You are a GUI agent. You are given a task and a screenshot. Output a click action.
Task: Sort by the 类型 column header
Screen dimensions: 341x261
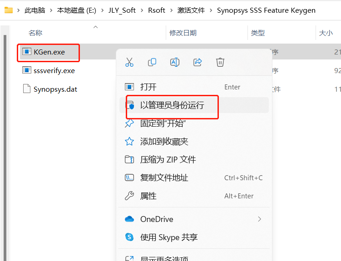[258, 33]
